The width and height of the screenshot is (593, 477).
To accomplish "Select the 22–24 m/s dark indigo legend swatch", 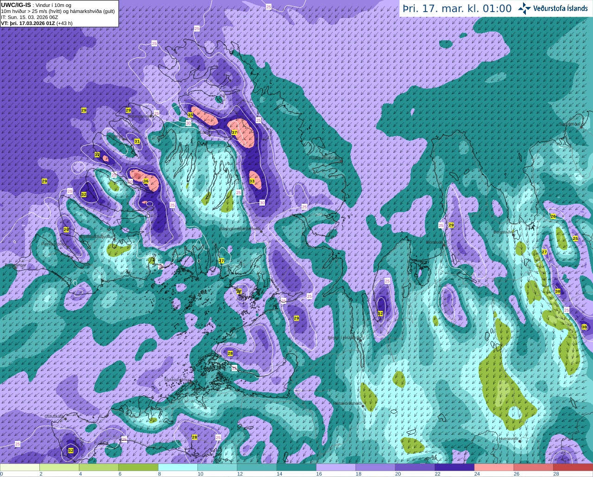I will click(454, 467).
